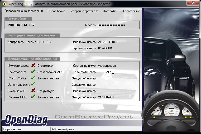The image size is (201, 134).
Task: Open the Настройки menu
Action: point(110,11)
